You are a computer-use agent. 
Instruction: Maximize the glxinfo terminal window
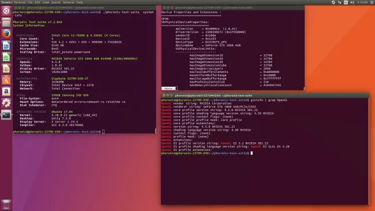171,95
